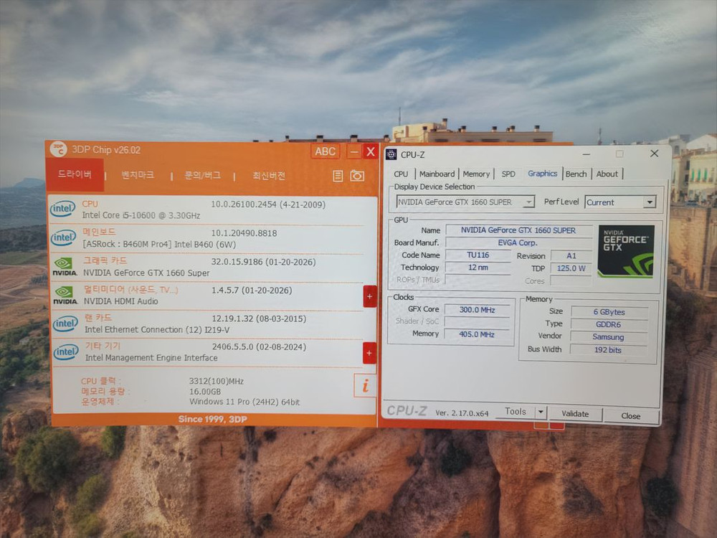The image size is (717, 538).
Task: Click the CPU driver link in 3DP Chip
Action: tap(90, 204)
